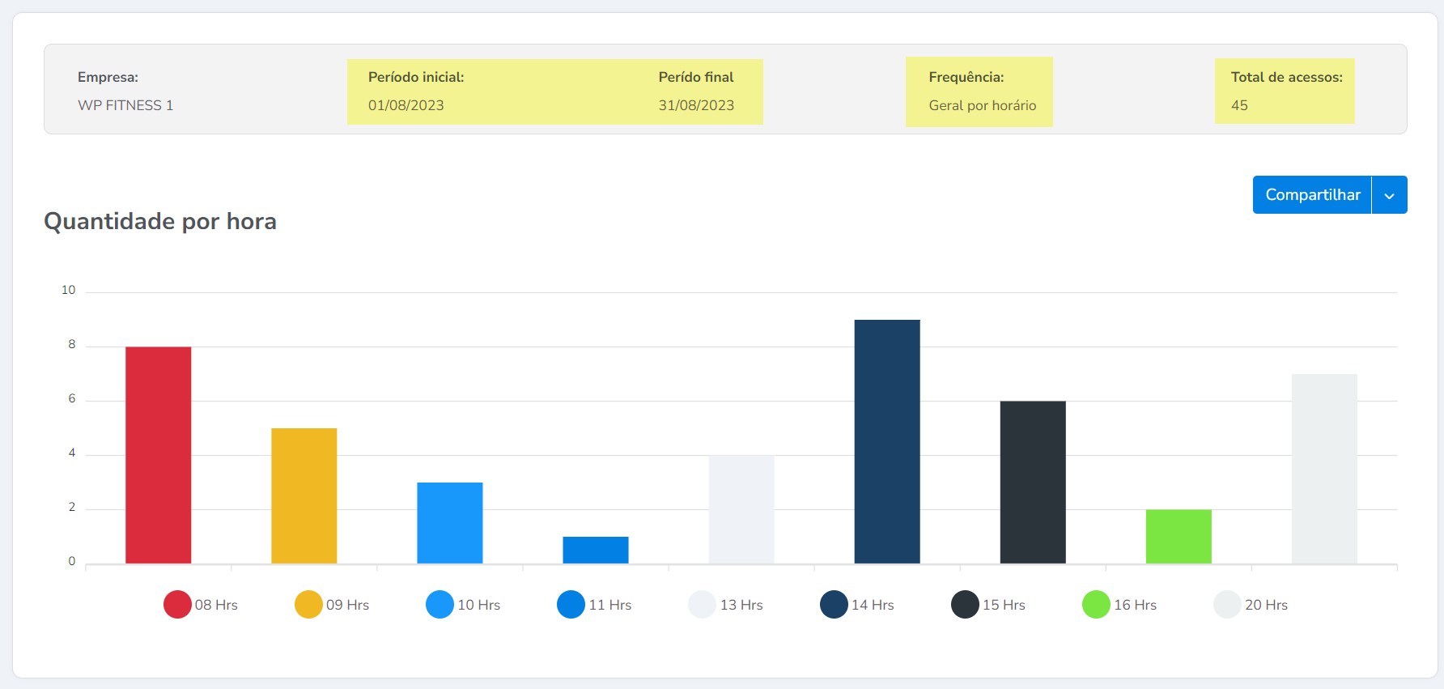The width and height of the screenshot is (1444, 689).
Task: Hide the 10 Hrs series in legend
Action: (x=440, y=605)
